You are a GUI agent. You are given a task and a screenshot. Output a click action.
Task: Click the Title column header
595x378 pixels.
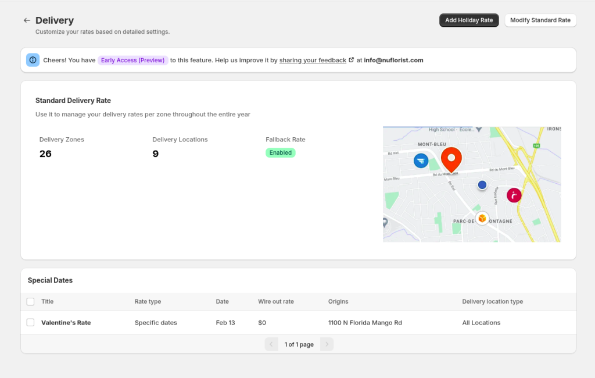tap(47, 301)
